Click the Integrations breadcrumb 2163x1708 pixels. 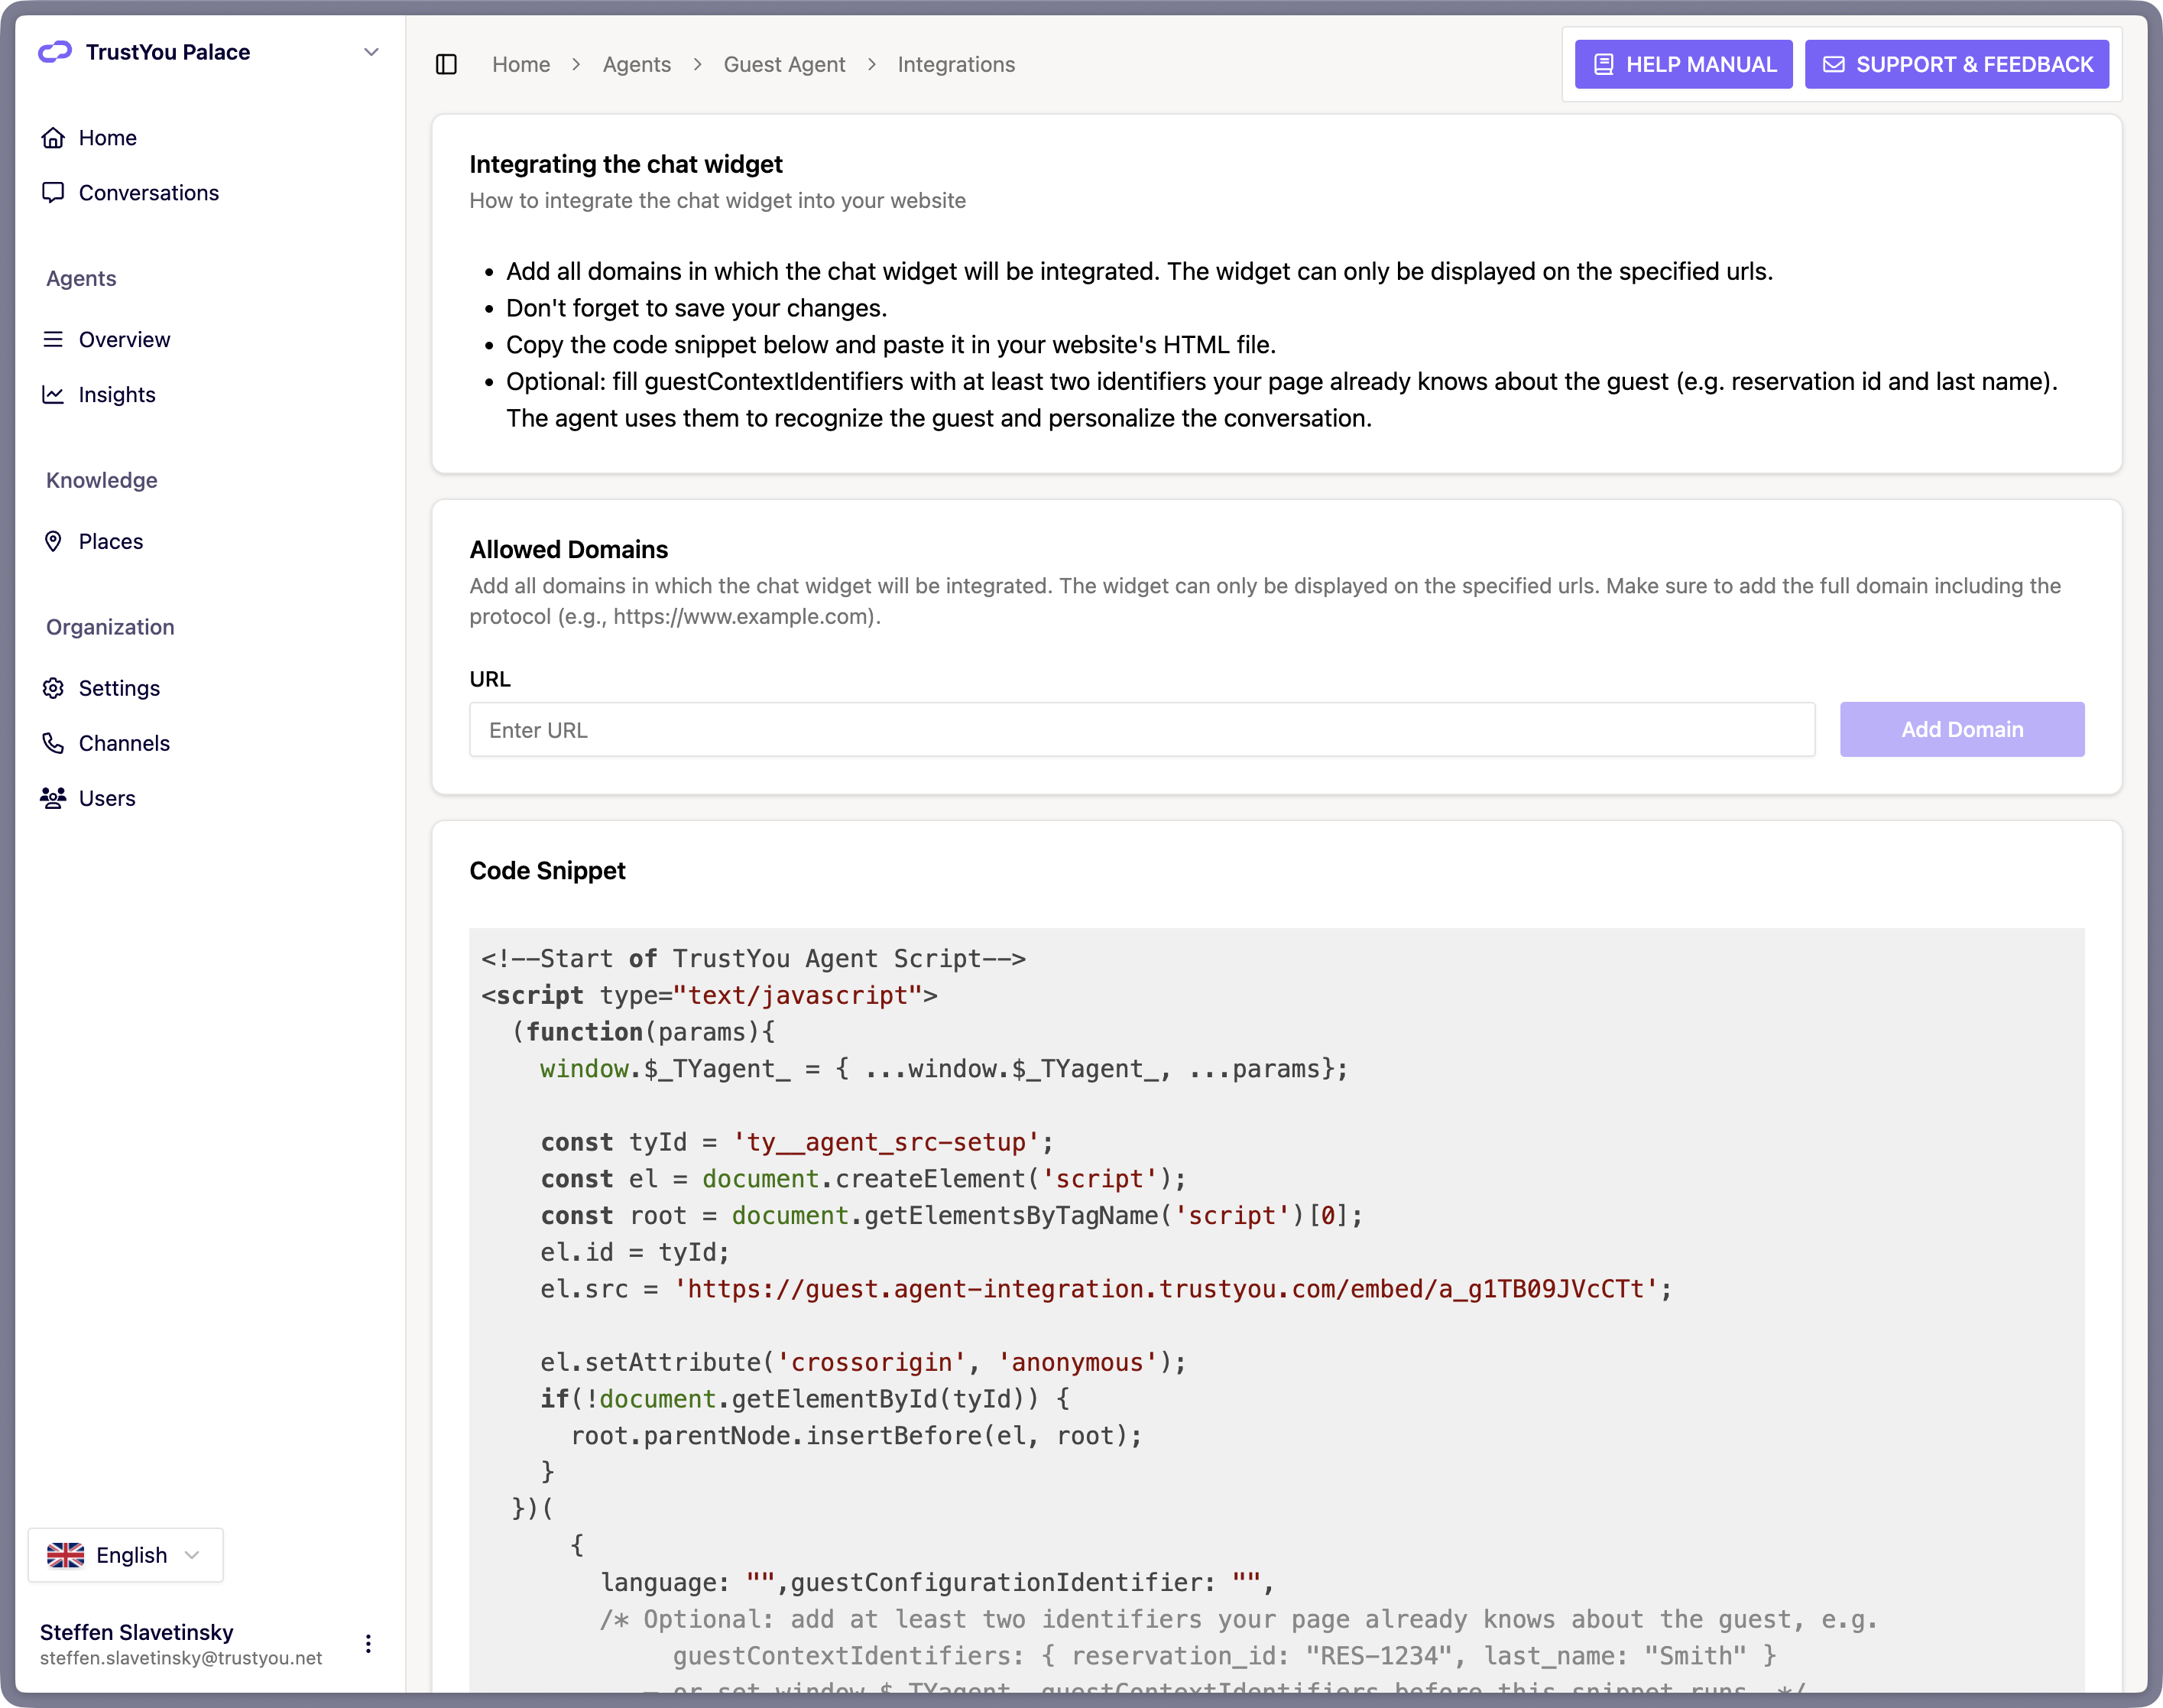957,65
